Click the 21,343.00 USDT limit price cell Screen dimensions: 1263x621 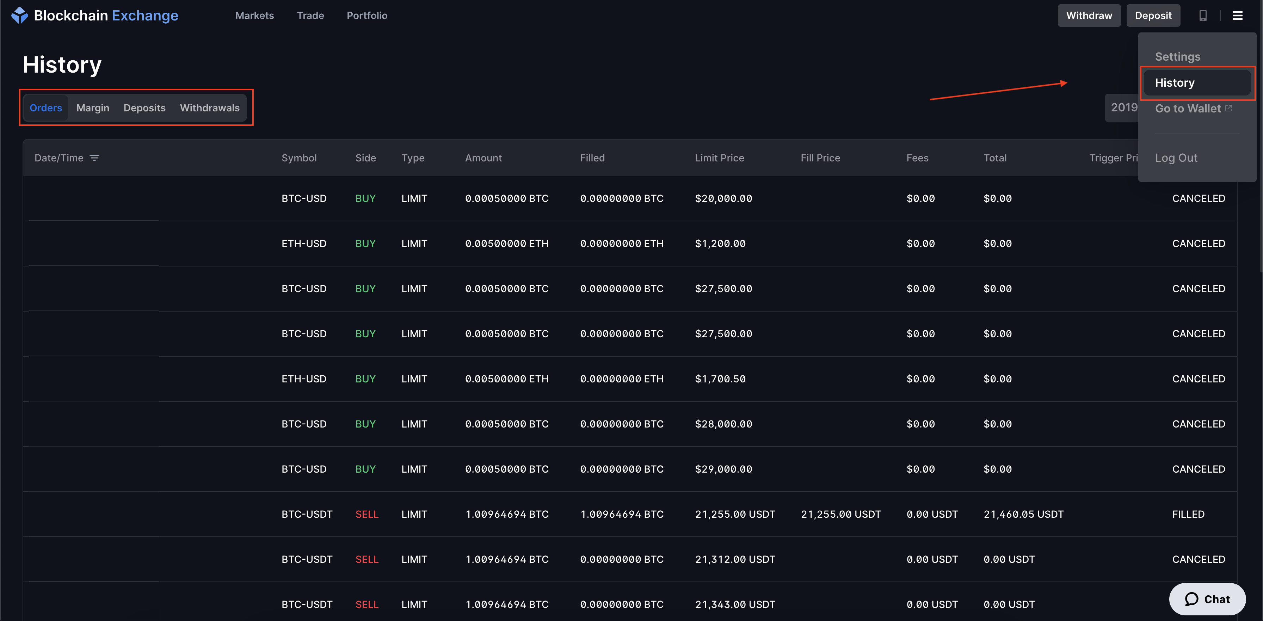tap(735, 605)
